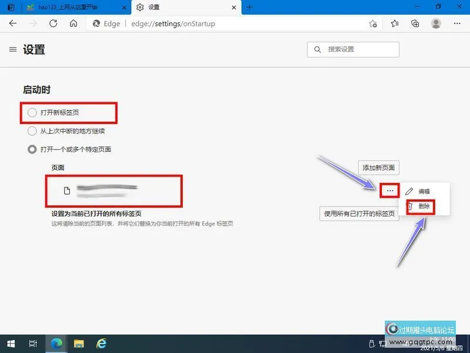470x353 pixels.
Task: Open Internet Explorer from the taskbar
Action: click(101, 344)
